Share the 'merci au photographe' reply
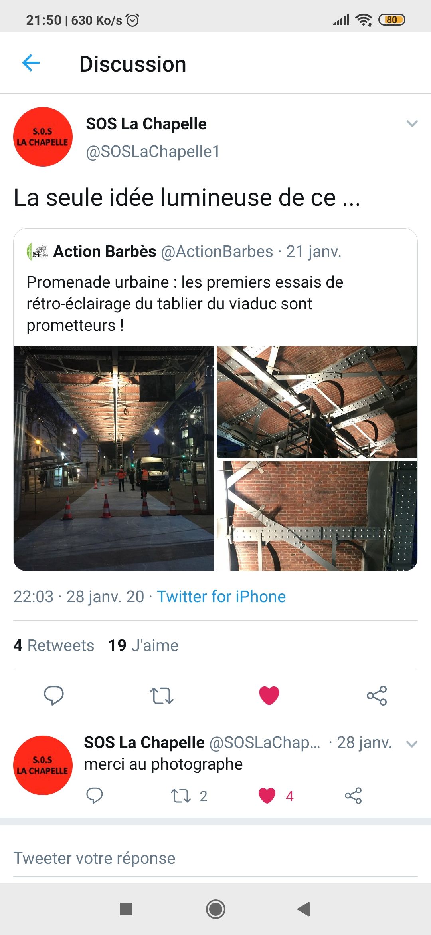This screenshot has width=431, height=935. (x=353, y=796)
